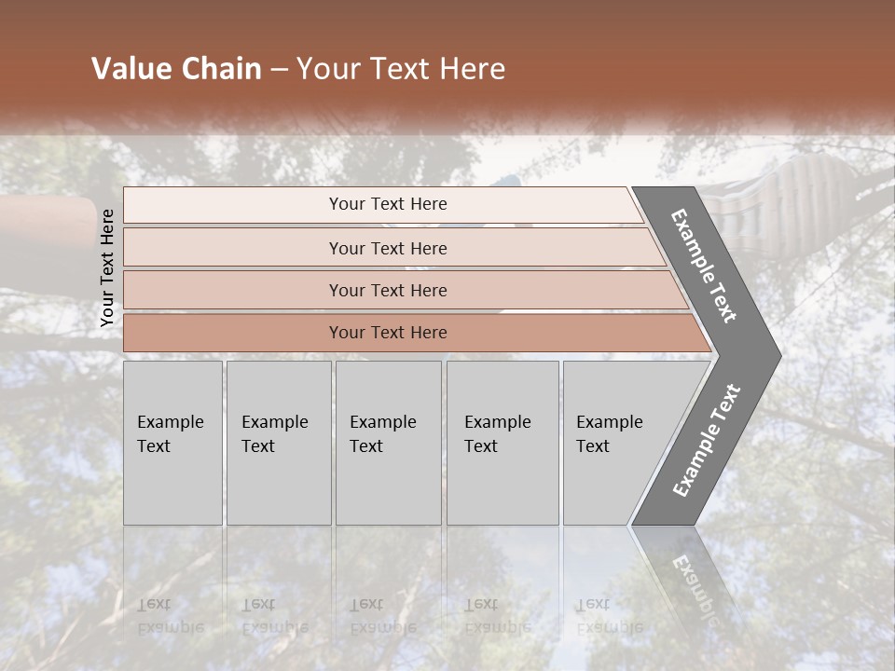
Task: Select the second "Your Text Here" bar from top
Action: 388,248
